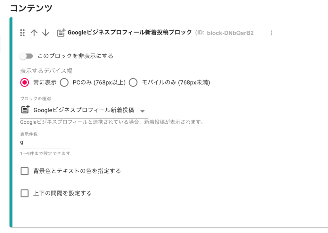Click the block ID text block-DNbQsrB2
This screenshot has width=328, height=233.
[x=230, y=33]
